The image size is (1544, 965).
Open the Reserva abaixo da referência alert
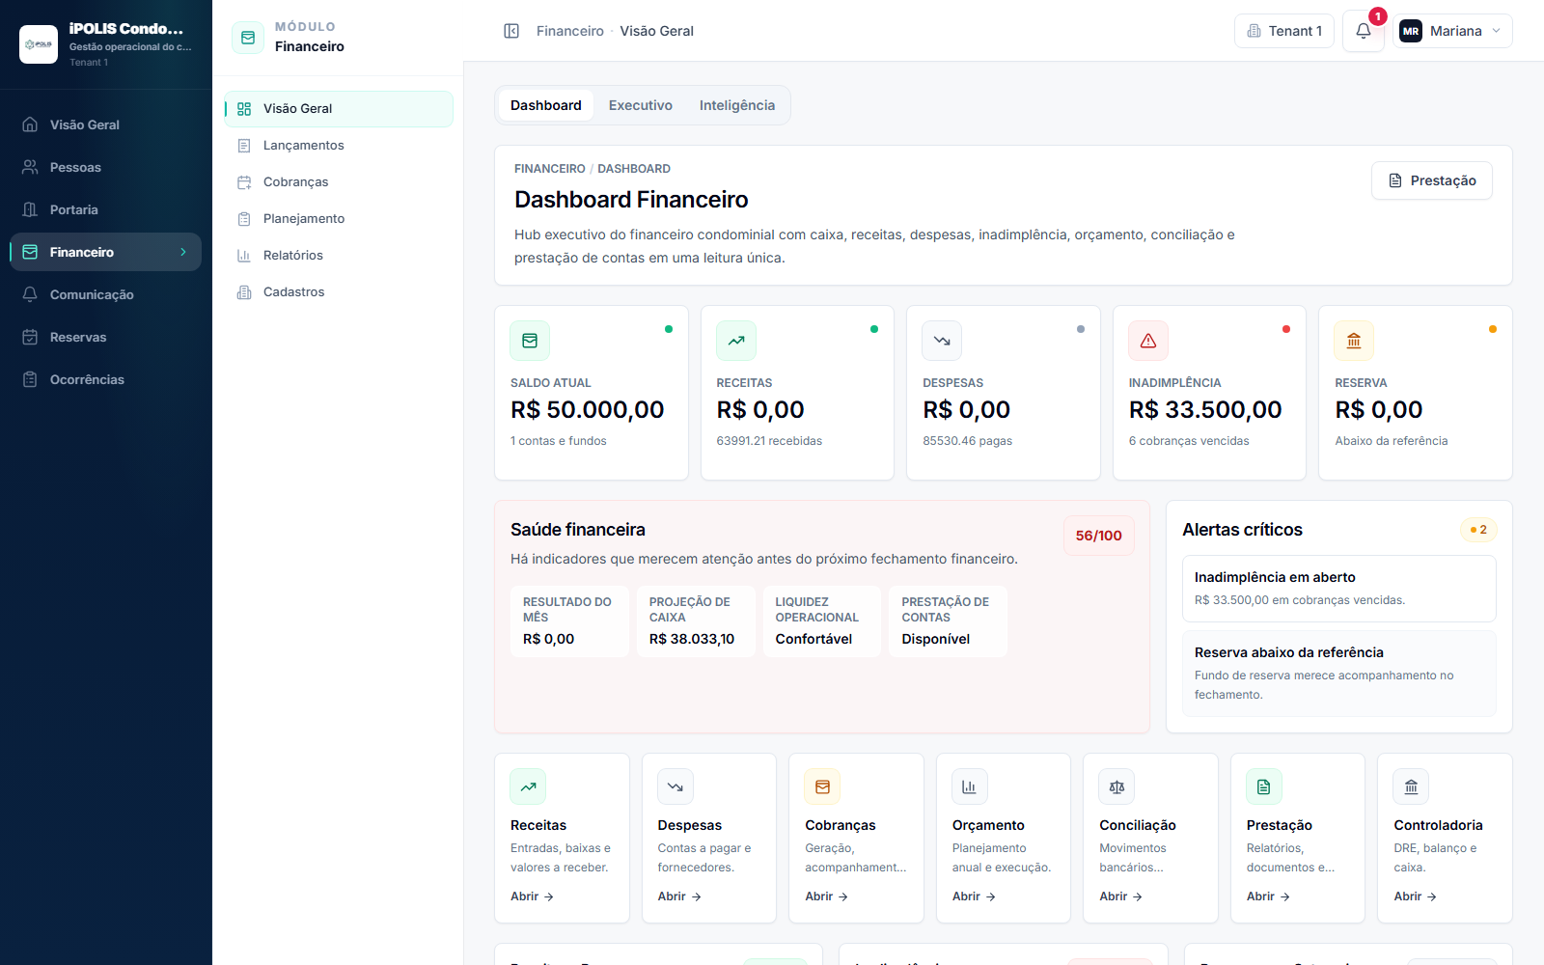tap(1339, 674)
